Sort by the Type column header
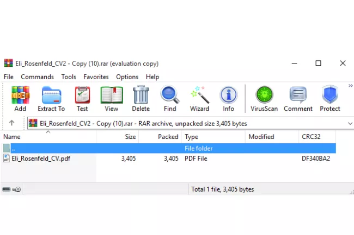This screenshot has width=354, height=235. (213, 137)
